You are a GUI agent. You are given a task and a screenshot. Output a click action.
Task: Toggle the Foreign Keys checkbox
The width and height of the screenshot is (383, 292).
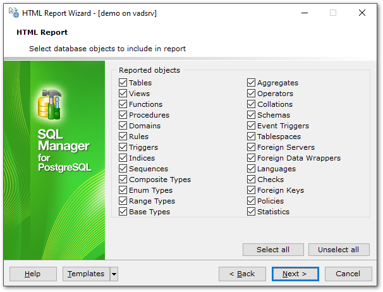(x=252, y=190)
